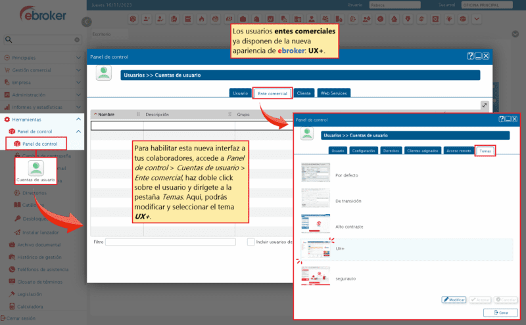Clear the sidebar search with the round x
The height and width of the screenshot is (325, 526).
pos(77,40)
